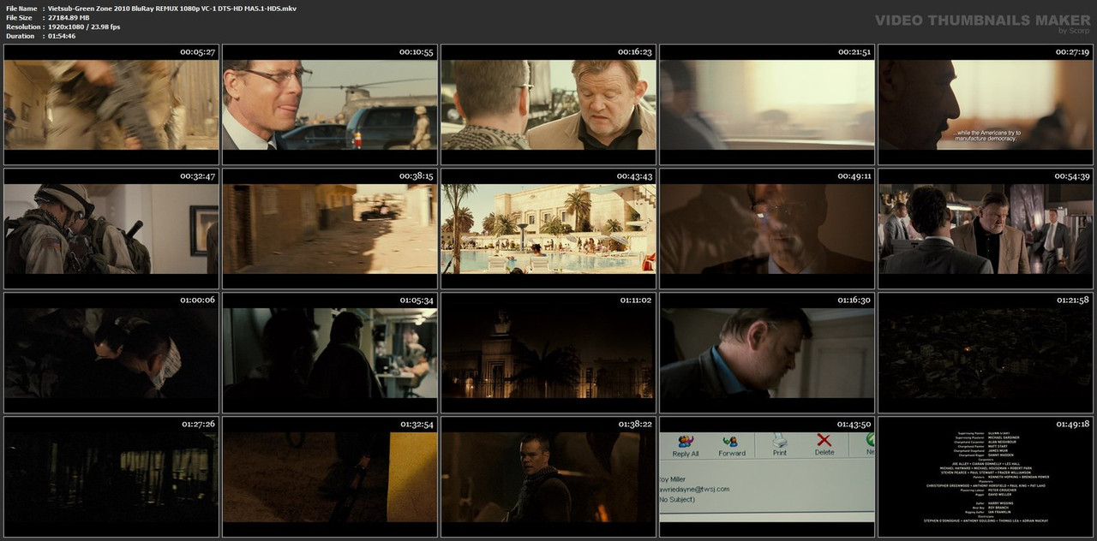Click the duration value 01:54:46
1097x541 pixels.
pyautogui.click(x=62, y=36)
